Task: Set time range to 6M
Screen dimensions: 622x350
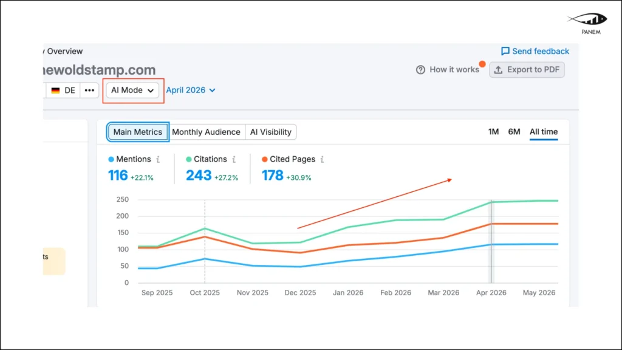Action: tap(514, 132)
